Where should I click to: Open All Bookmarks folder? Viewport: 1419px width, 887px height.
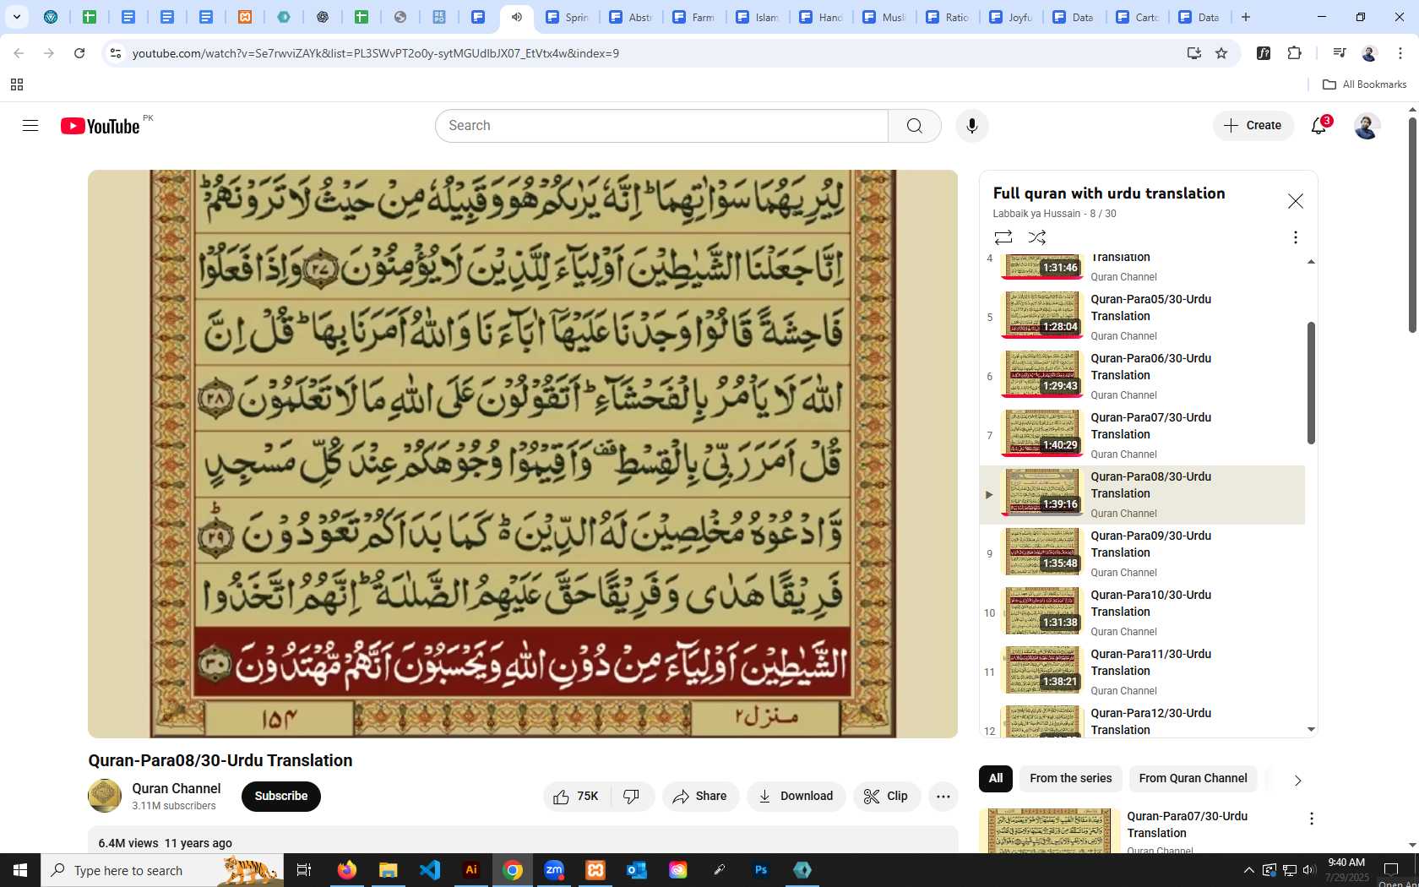(x=1364, y=84)
